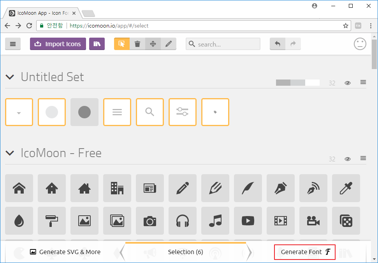Switch to the IcoMoon App browser tab

[42, 13]
